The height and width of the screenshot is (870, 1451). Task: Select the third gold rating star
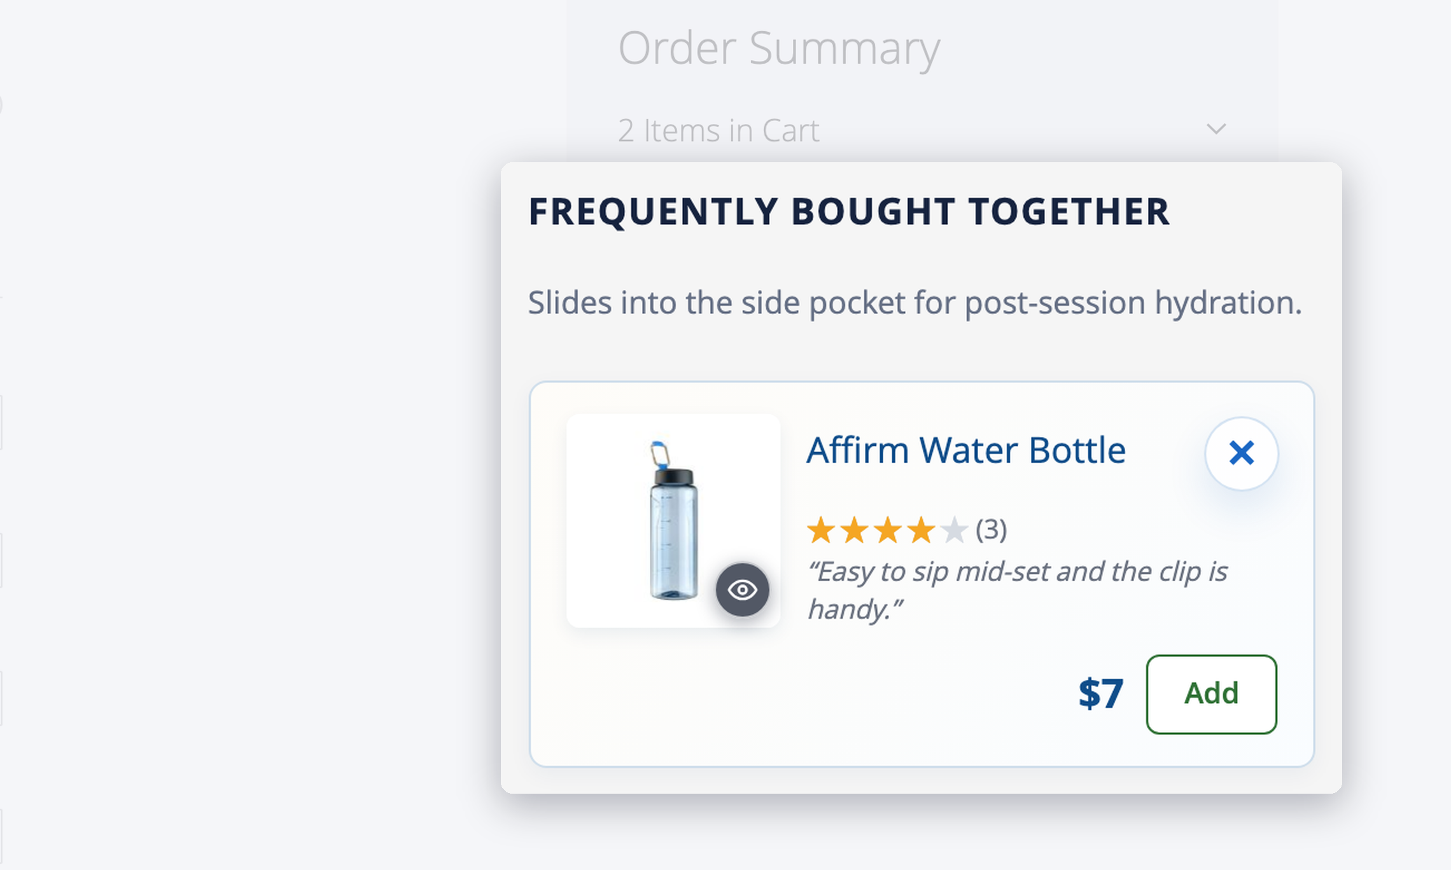[887, 530]
